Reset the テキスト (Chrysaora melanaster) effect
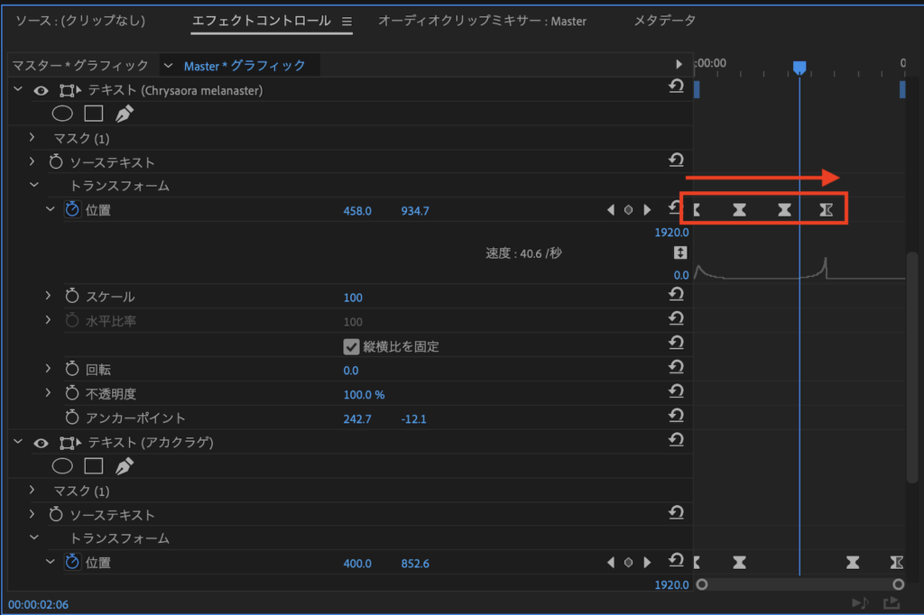 tap(676, 86)
